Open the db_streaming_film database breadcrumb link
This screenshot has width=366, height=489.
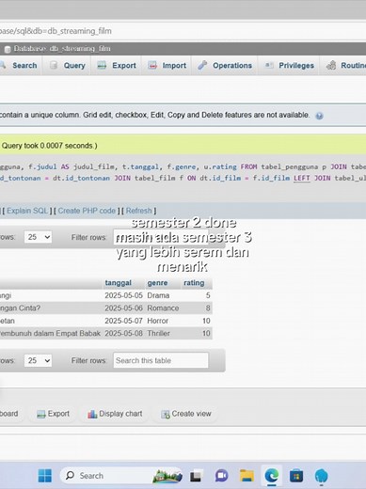(62, 49)
